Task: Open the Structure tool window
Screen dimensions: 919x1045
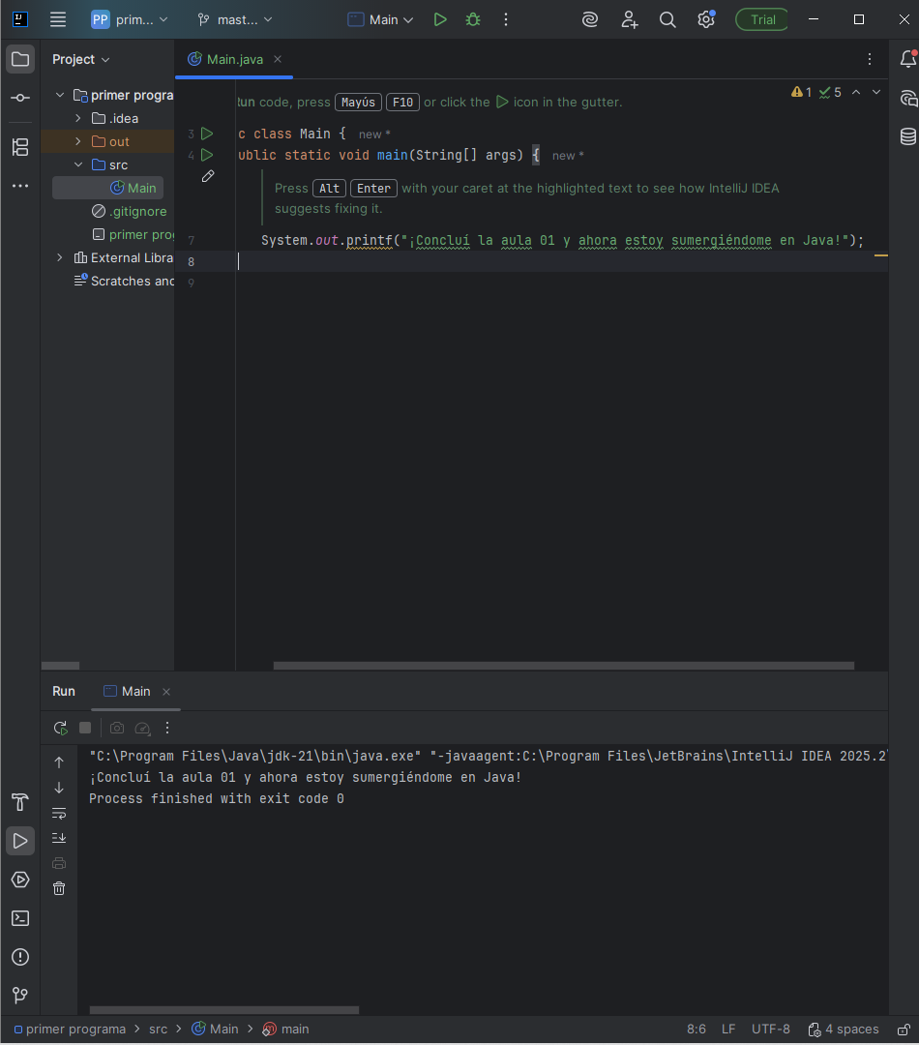Action: [20, 147]
